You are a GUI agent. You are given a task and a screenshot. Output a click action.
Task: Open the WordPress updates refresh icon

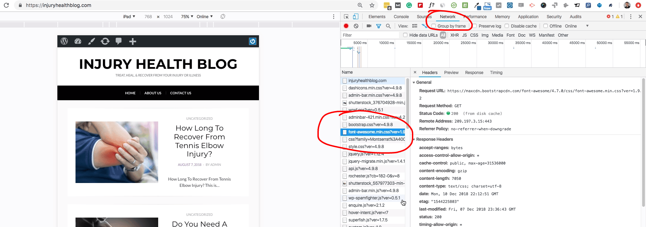105,41
